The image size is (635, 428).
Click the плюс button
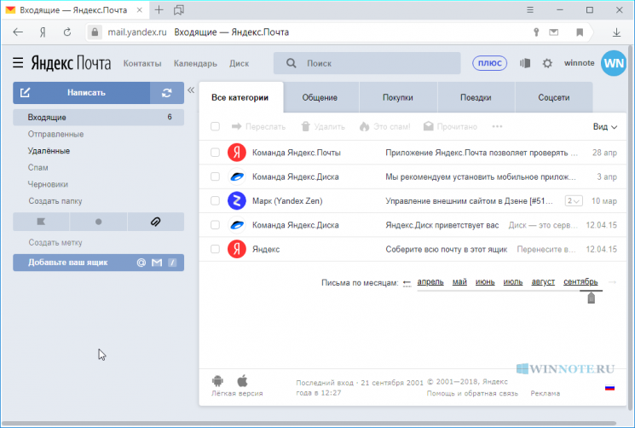pyautogui.click(x=489, y=63)
